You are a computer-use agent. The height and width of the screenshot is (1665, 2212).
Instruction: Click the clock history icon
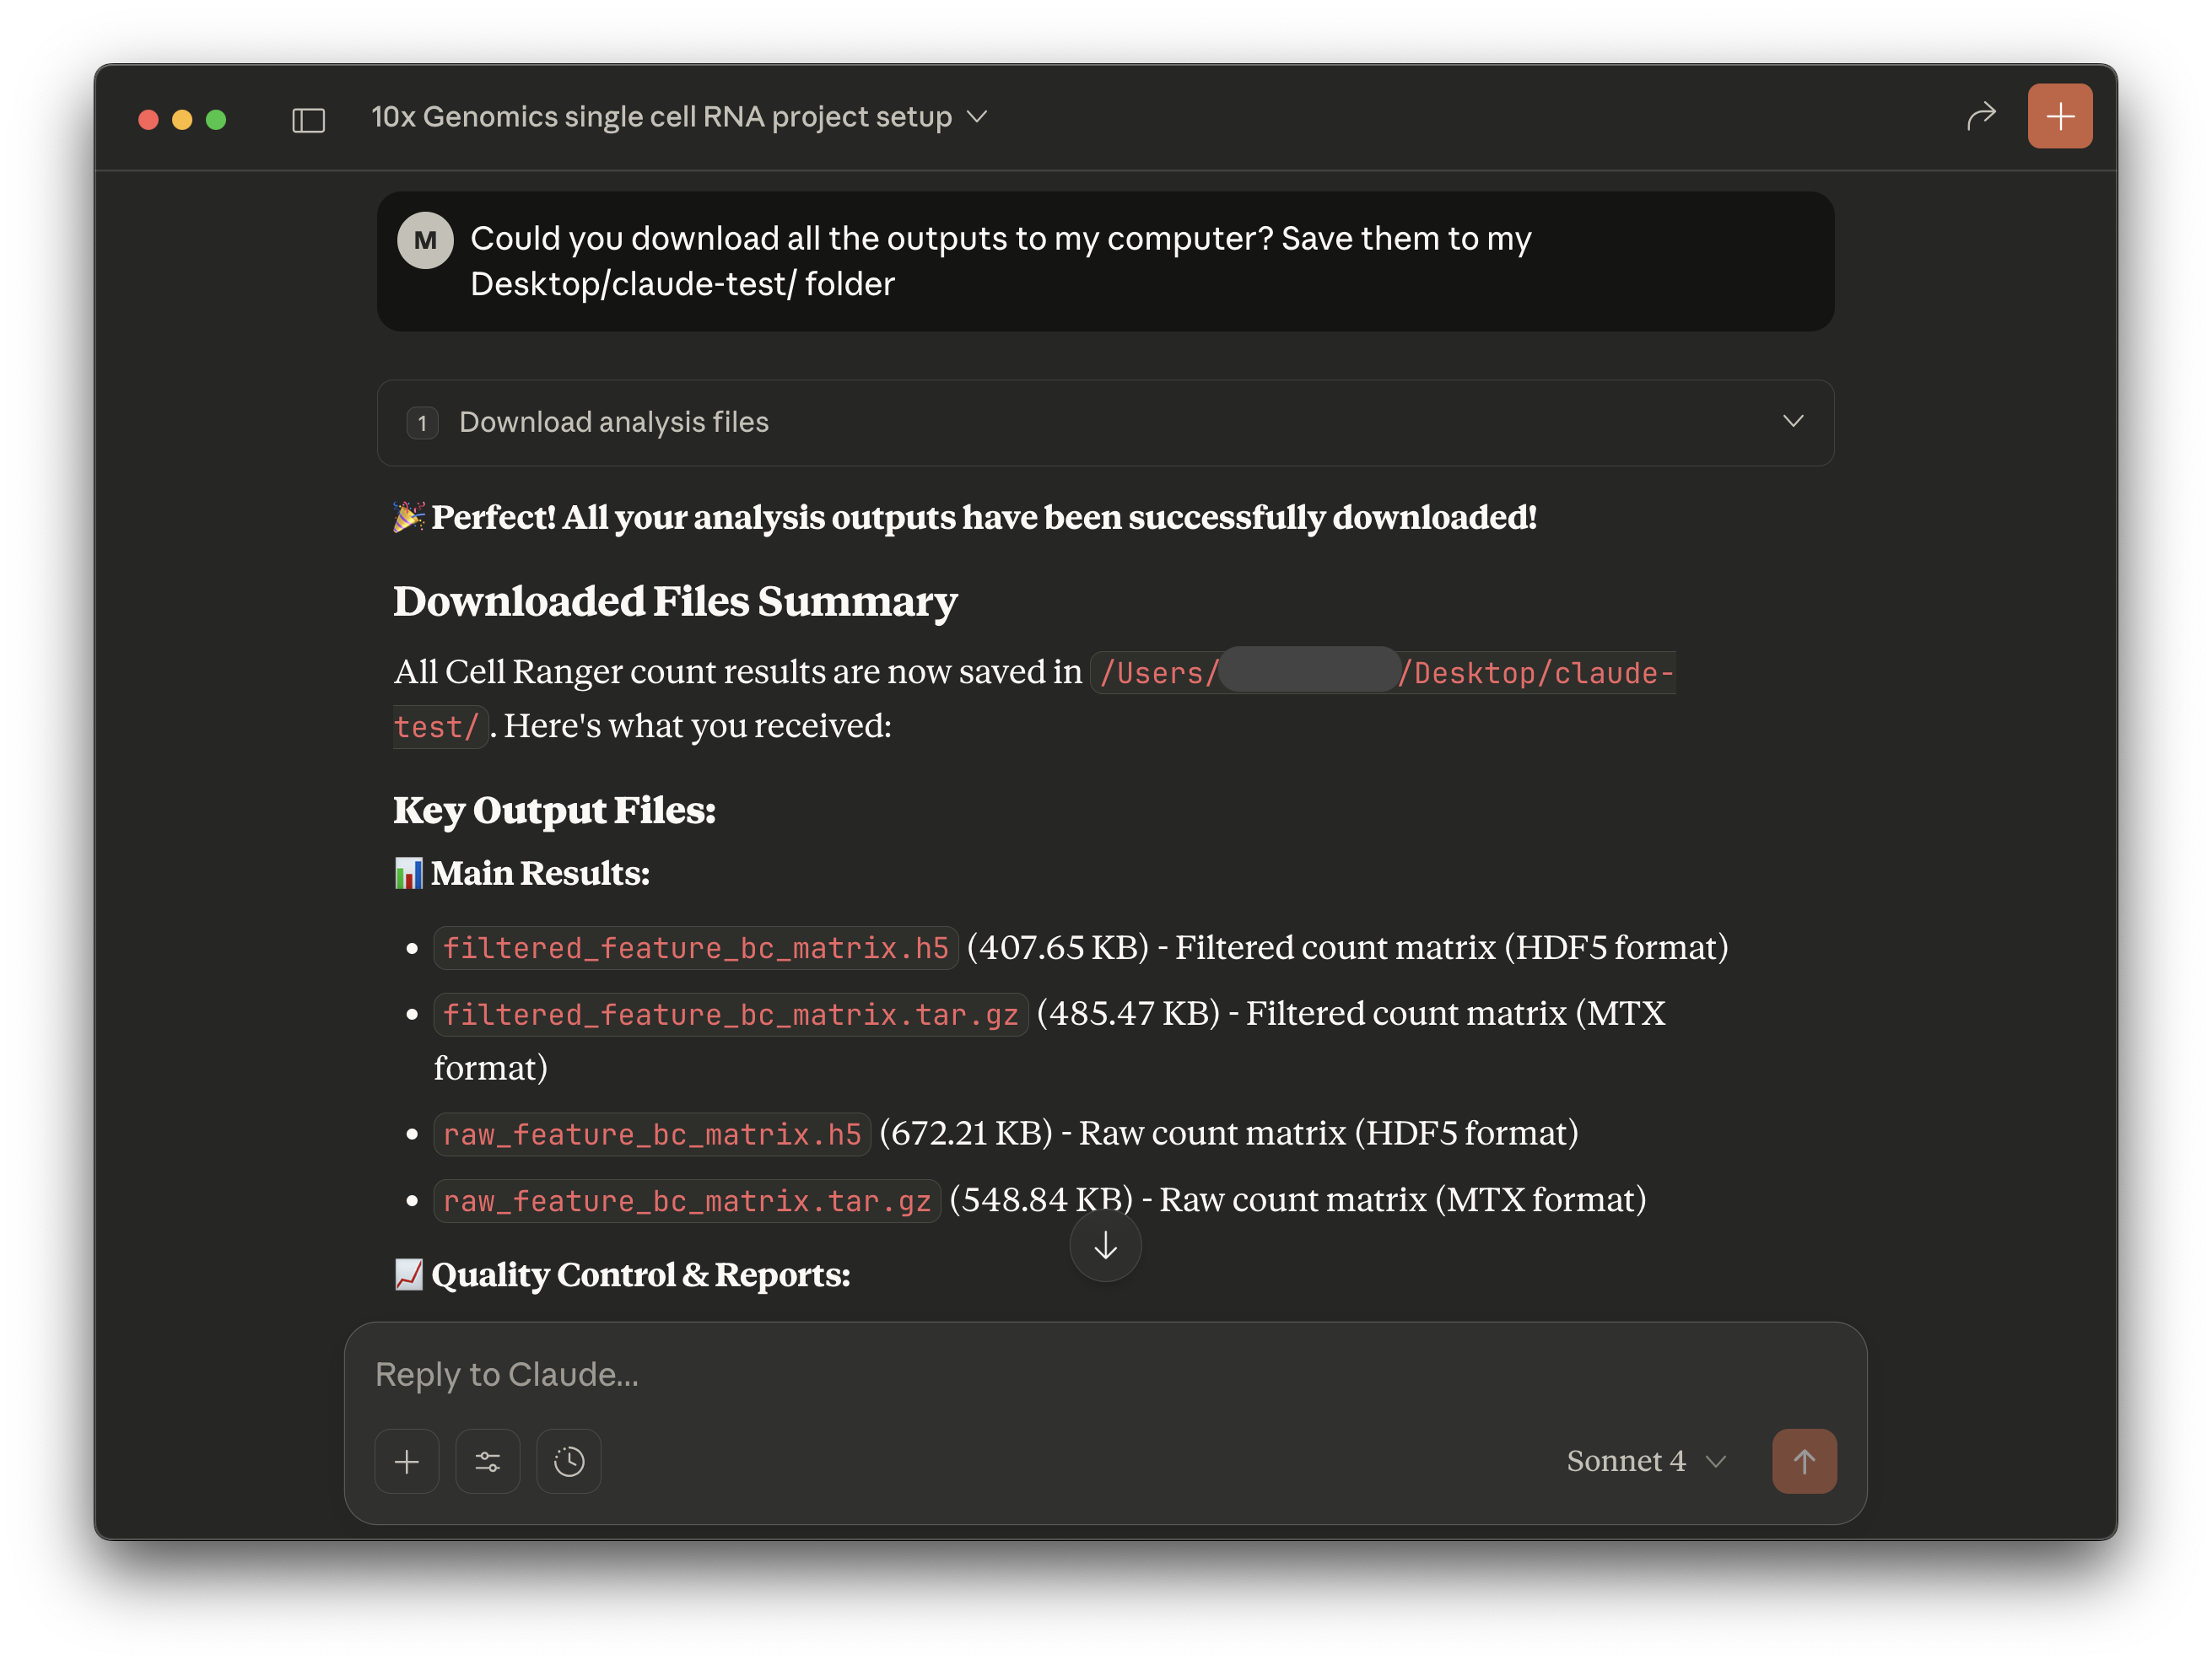pyautogui.click(x=569, y=1462)
